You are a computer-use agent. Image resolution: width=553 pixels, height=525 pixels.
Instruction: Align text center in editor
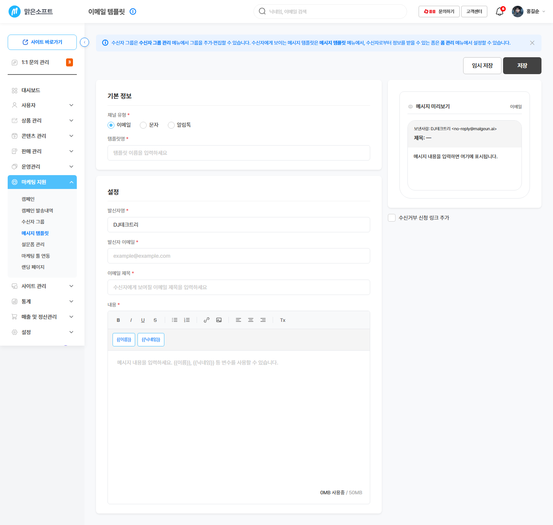point(251,320)
